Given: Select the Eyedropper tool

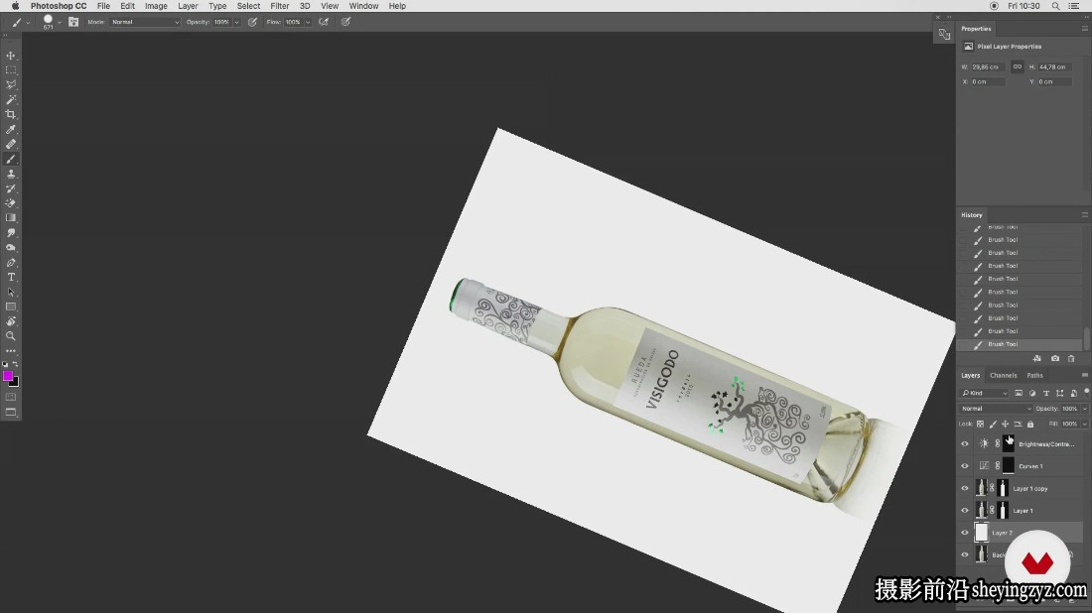Looking at the screenshot, I should click(11, 129).
